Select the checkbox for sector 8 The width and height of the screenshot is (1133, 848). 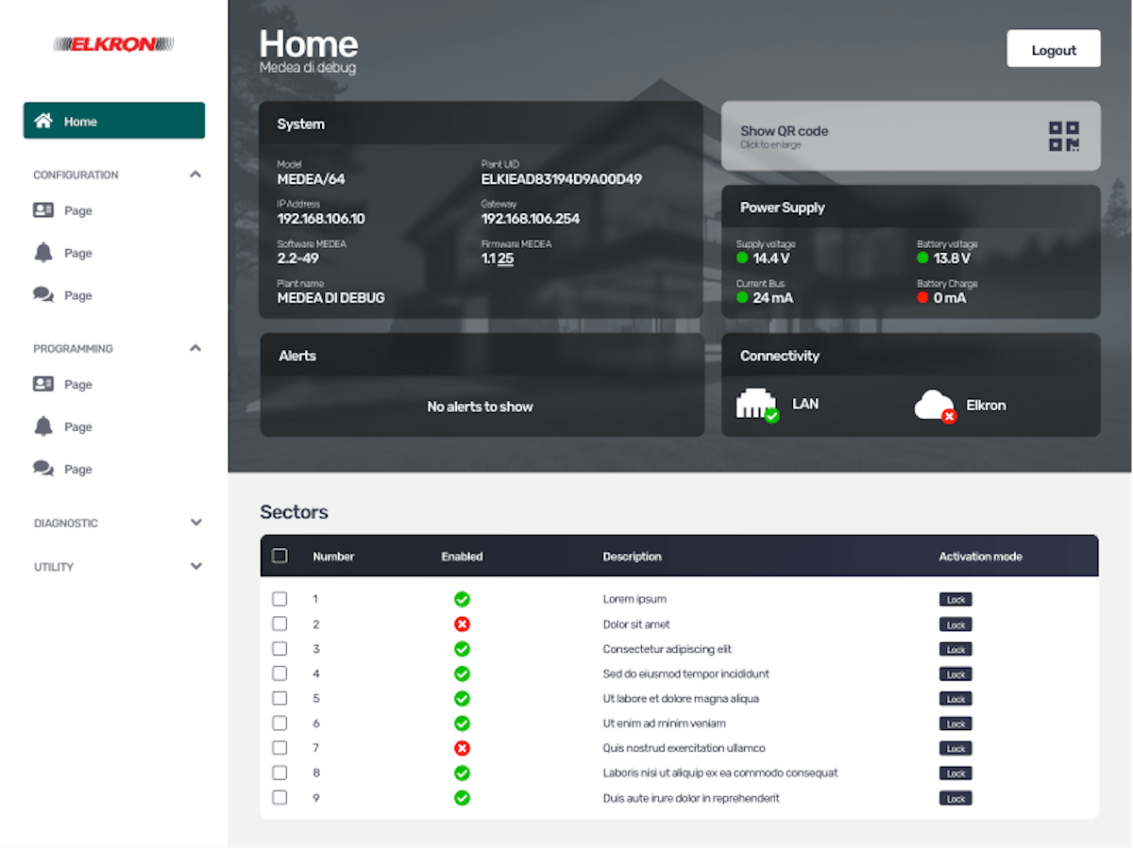(279, 773)
